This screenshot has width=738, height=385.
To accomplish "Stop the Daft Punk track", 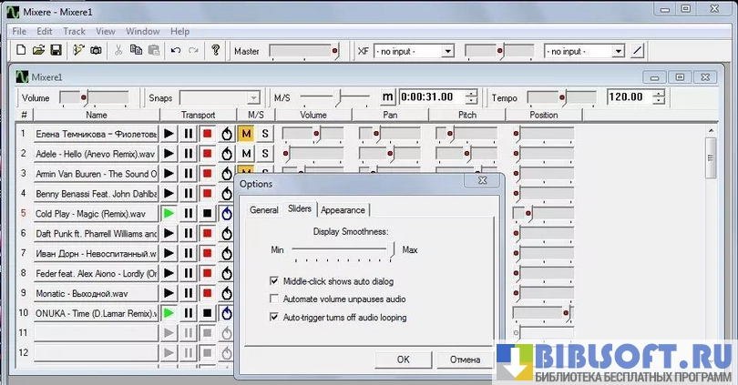I will click(208, 234).
